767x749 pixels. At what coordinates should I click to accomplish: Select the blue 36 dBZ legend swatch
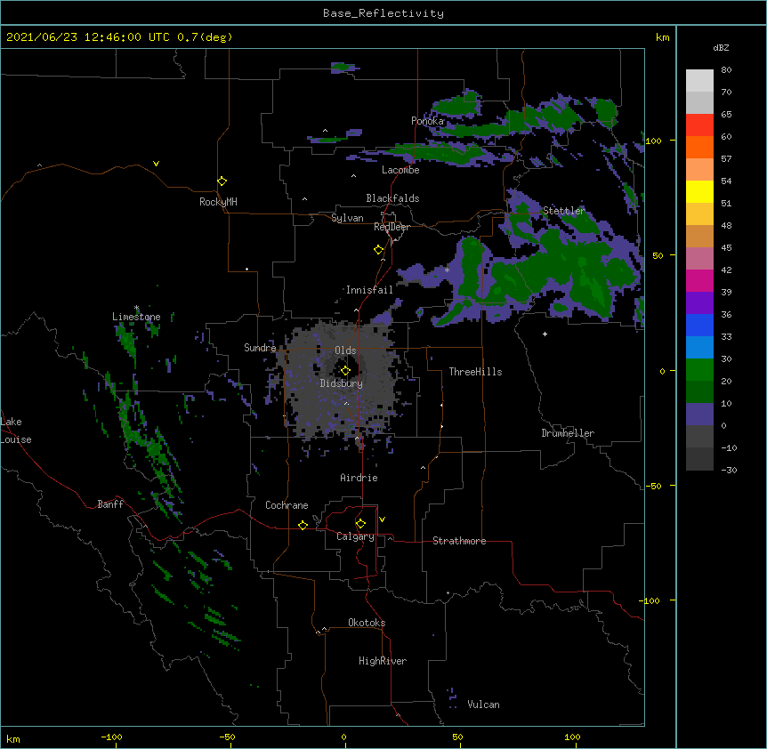[699, 325]
